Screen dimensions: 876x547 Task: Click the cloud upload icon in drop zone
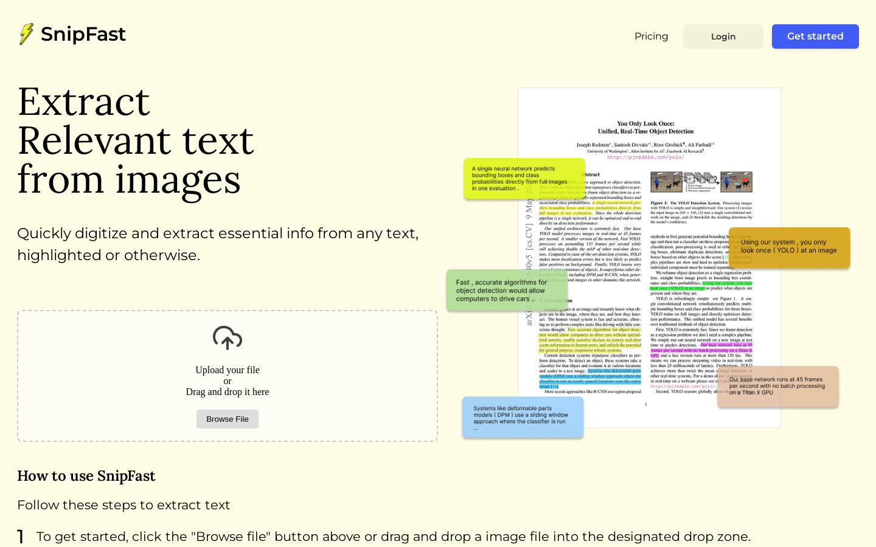228,338
